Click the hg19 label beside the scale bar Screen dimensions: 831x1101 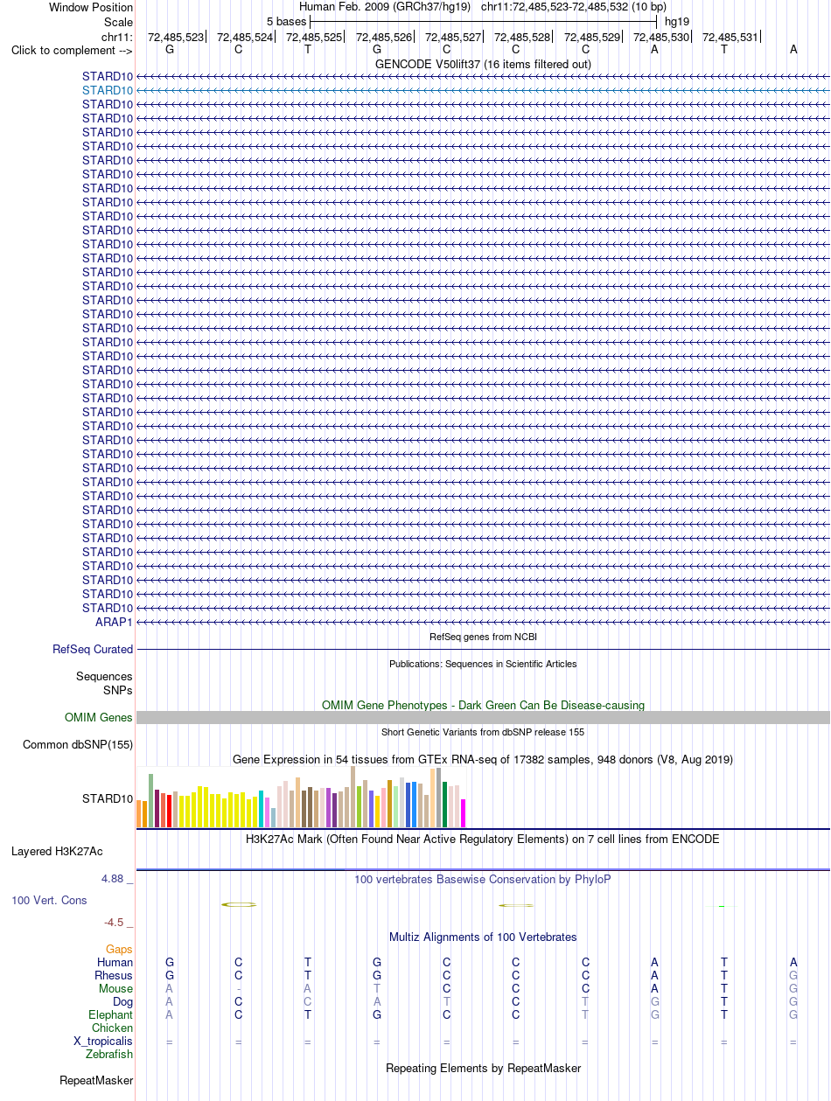pyautogui.click(x=677, y=21)
